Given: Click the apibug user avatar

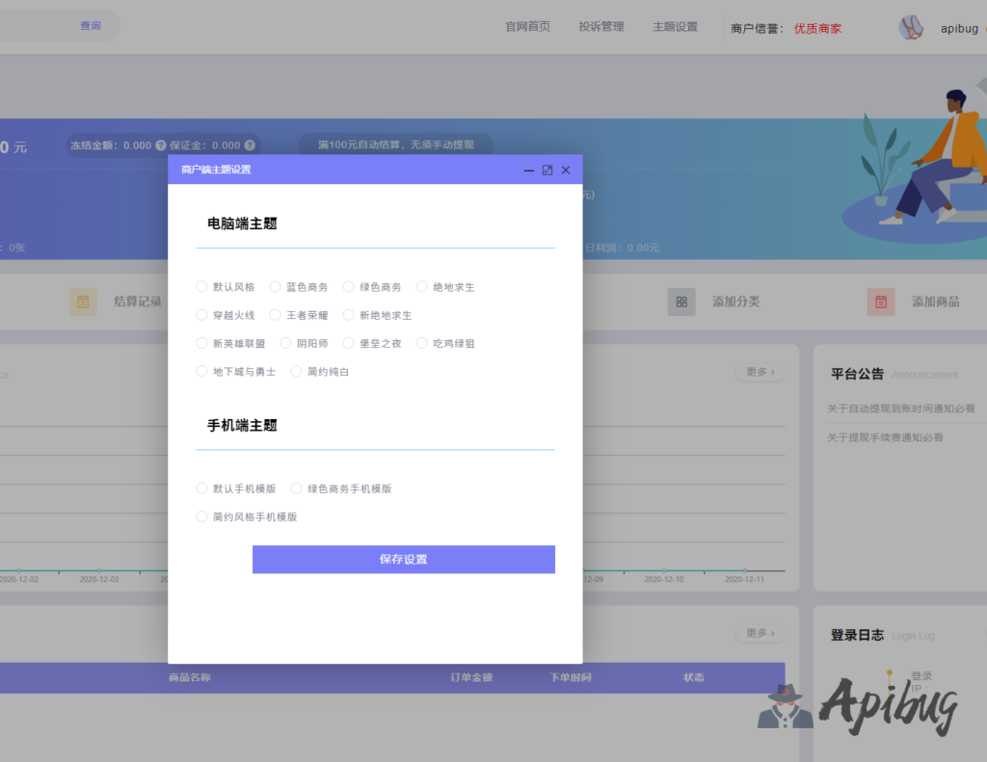Looking at the screenshot, I should point(912,28).
